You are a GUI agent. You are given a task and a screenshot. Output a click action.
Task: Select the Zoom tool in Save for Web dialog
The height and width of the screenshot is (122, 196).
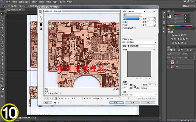coord(41,17)
